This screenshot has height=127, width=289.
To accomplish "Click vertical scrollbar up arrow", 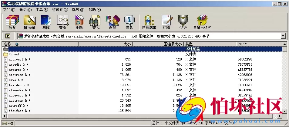I will click(285, 44).
